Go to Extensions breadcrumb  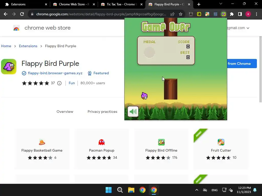pyautogui.click(x=28, y=46)
